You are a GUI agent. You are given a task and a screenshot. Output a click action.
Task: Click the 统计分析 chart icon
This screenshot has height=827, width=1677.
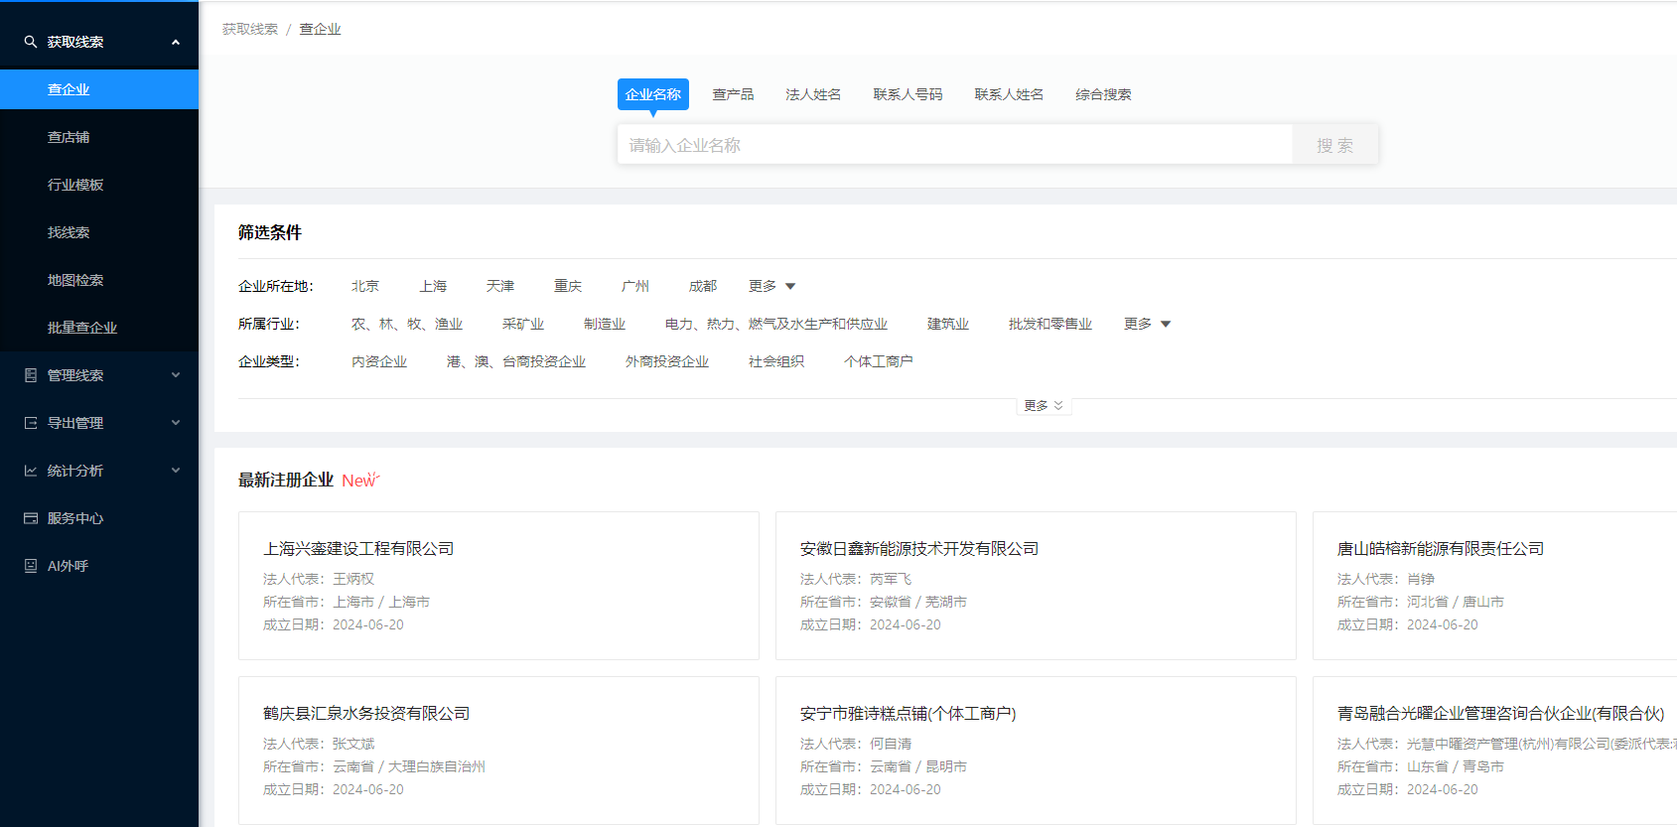31,471
